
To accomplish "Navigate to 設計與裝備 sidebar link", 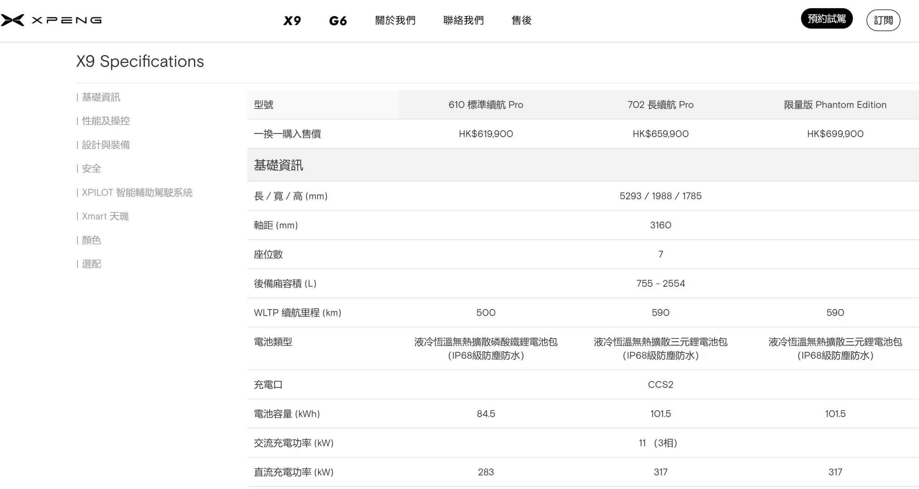I will click(x=105, y=145).
